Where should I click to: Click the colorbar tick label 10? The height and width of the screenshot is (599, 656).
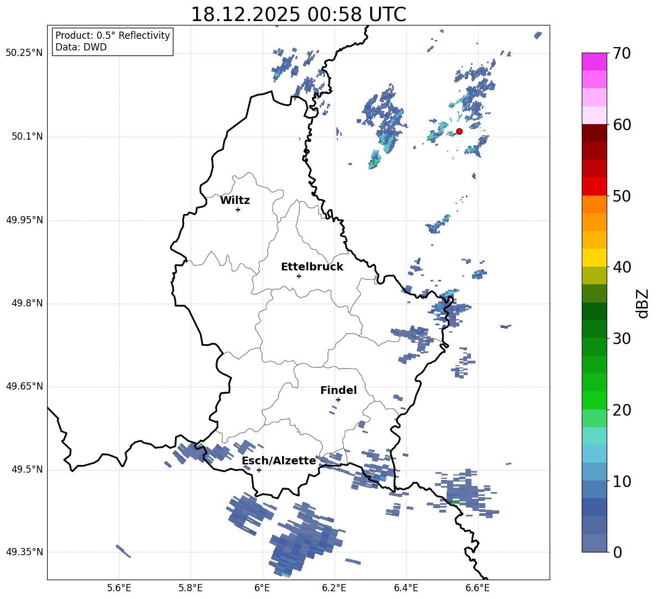coord(622,481)
